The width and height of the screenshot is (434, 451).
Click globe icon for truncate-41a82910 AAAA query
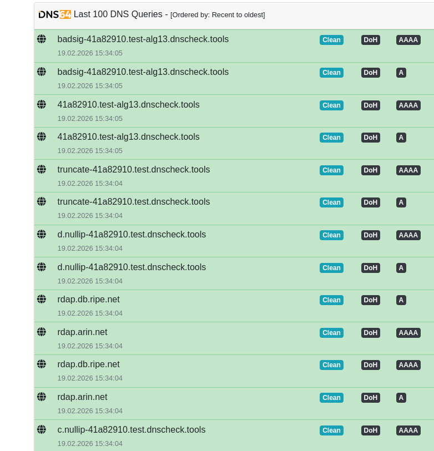coord(42,169)
